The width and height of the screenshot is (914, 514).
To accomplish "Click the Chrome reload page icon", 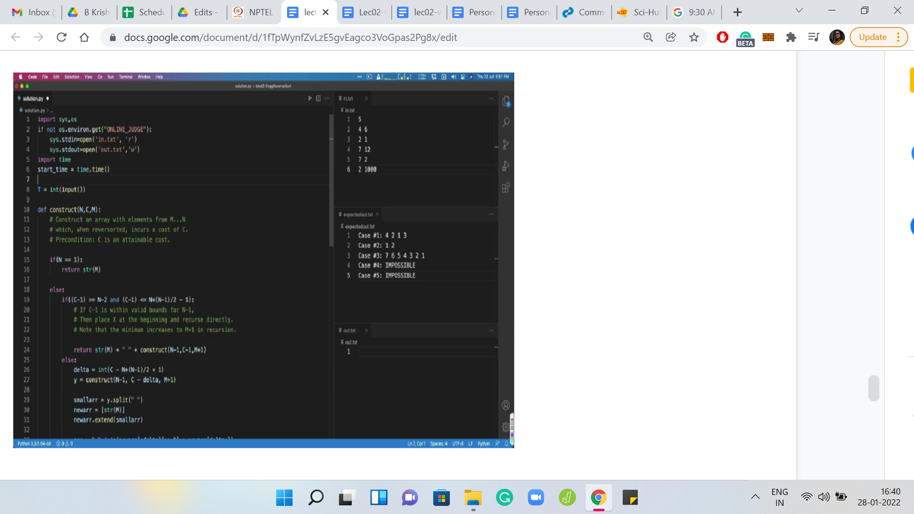I will tap(61, 37).
